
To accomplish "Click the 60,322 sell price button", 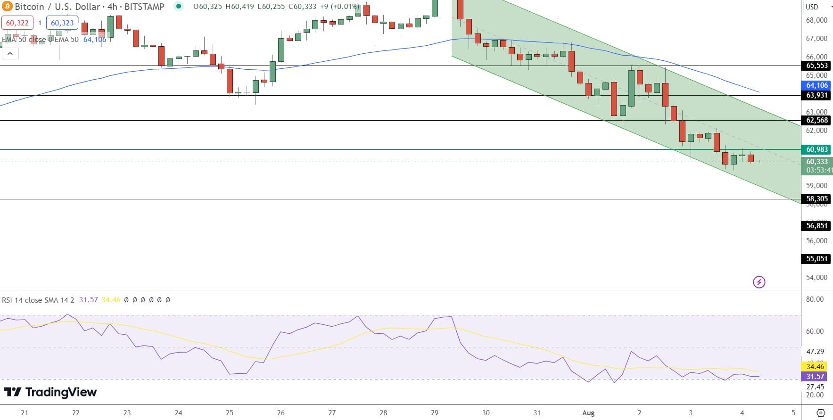I will pos(17,23).
